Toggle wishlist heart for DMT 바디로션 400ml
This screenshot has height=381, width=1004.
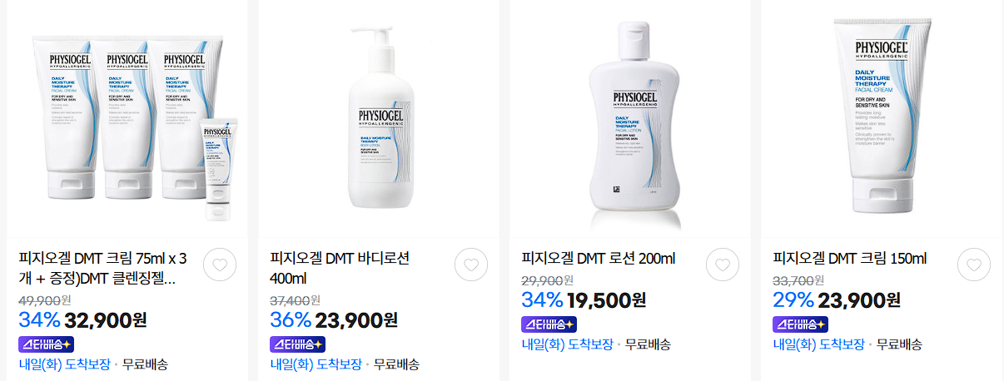[471, 265]
